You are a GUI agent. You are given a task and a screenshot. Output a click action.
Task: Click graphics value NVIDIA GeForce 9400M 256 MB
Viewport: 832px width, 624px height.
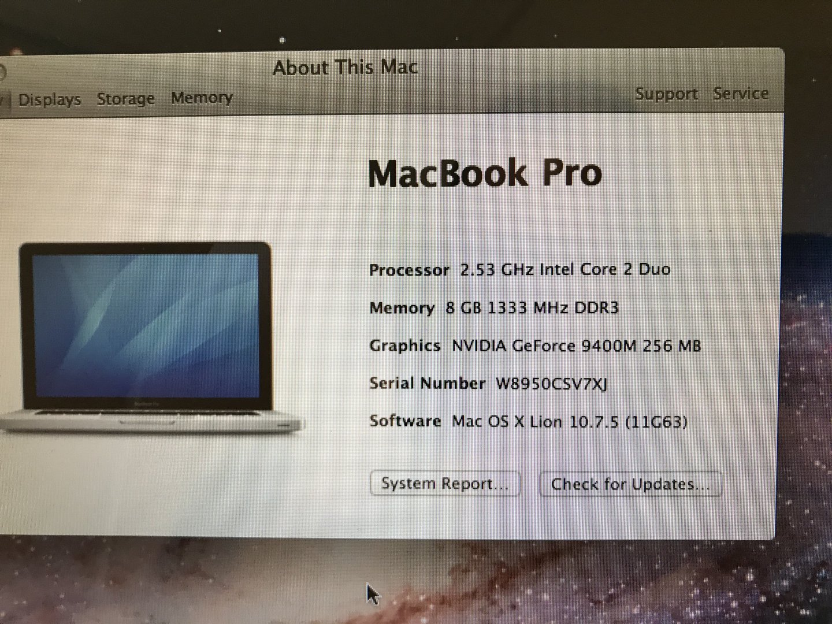576,346
